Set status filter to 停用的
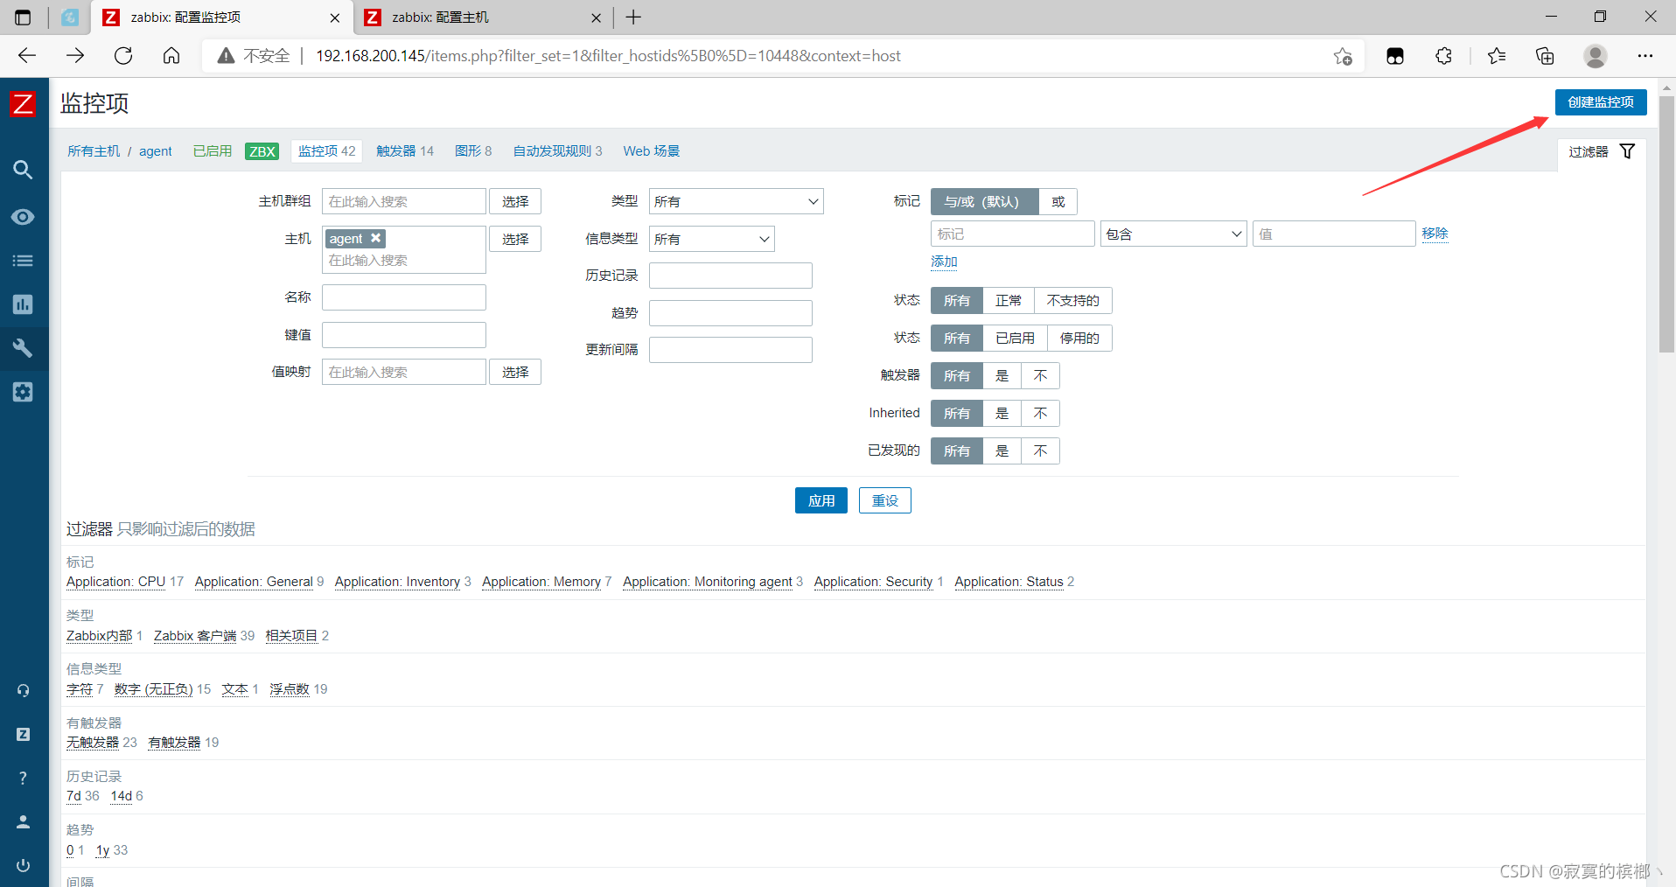The height and width of the screenshot is (887, 1676). [1079, 339]
